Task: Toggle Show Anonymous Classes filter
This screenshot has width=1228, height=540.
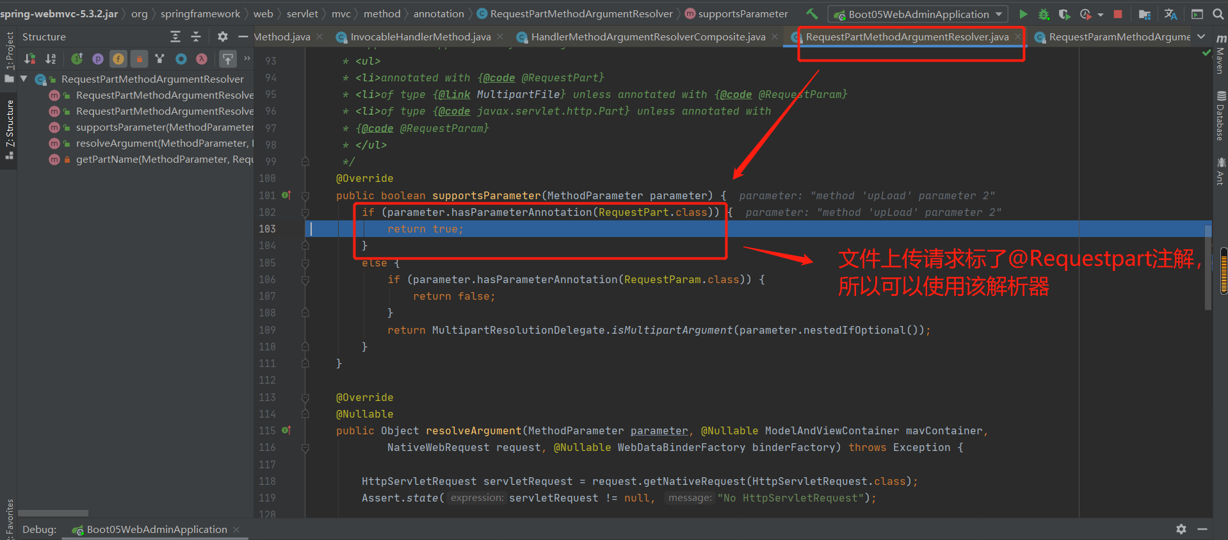Action: tap(160, 59)
